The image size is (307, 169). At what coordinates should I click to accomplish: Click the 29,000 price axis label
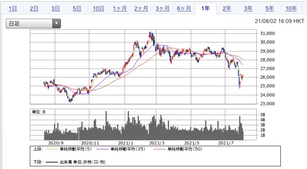pyautogui.click(x=267, y=51)
